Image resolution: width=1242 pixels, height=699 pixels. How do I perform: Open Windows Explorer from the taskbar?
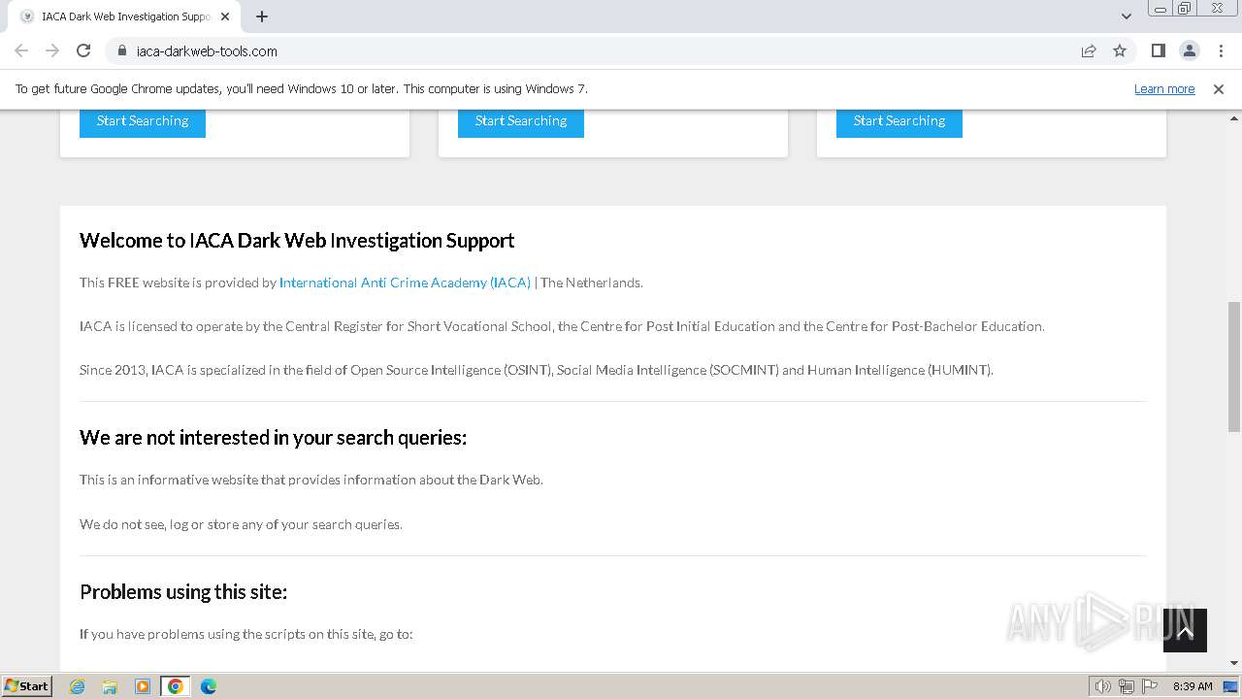point(110,686)
